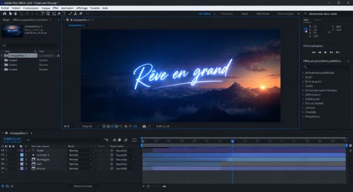Open parent dropdown for Ciel layer
Viewport: 353px width, 192px height.
(x=125, y=164)
